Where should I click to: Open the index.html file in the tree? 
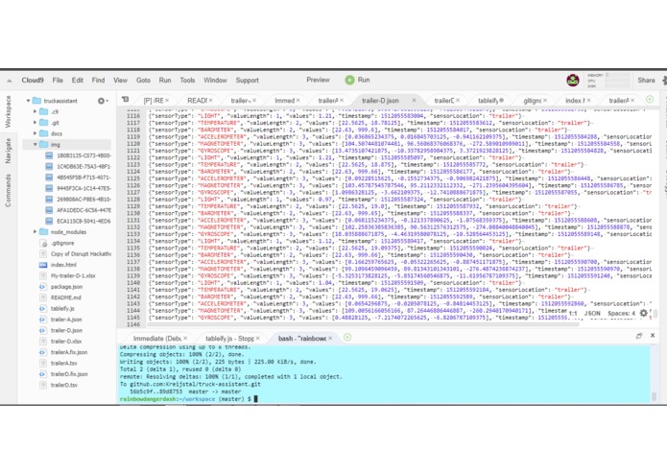pyautogui.click(x=63, y=265)
